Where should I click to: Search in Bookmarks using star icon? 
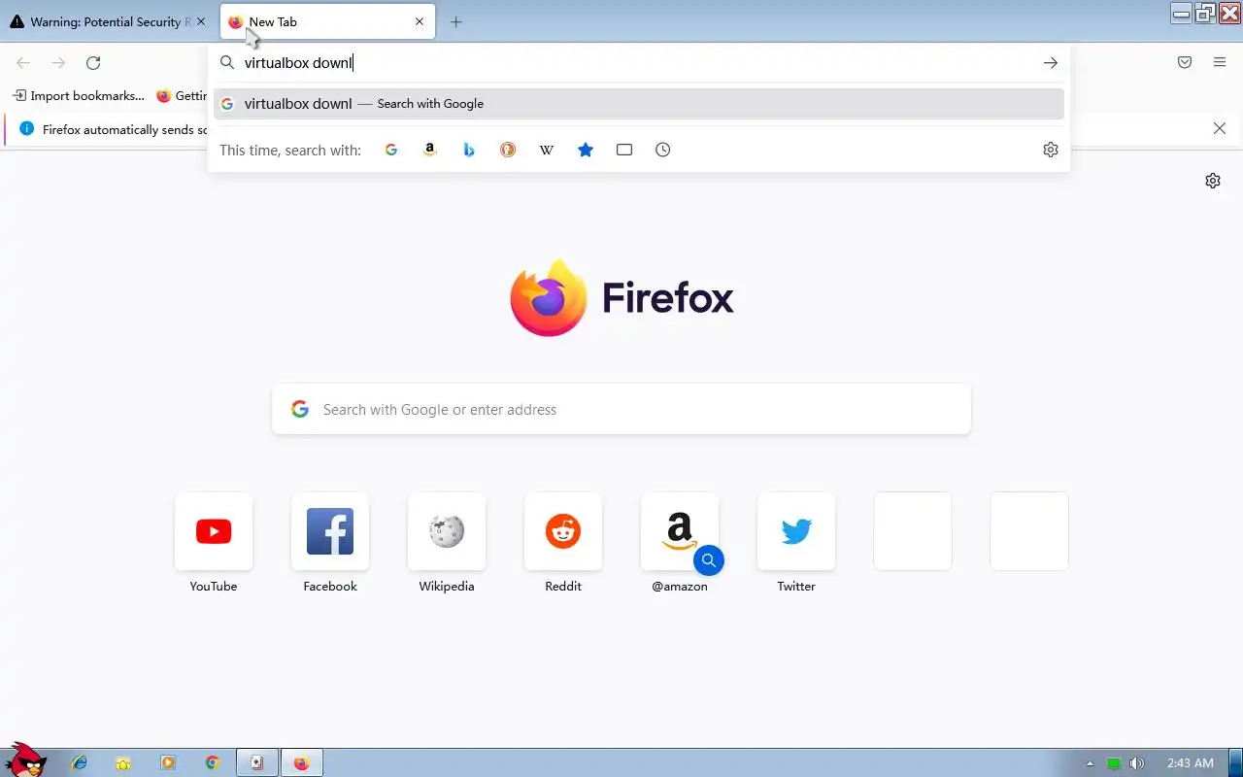tap(586, 150)
